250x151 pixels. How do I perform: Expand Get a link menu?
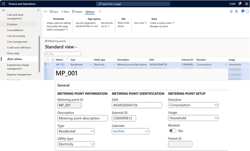point(140,23)
